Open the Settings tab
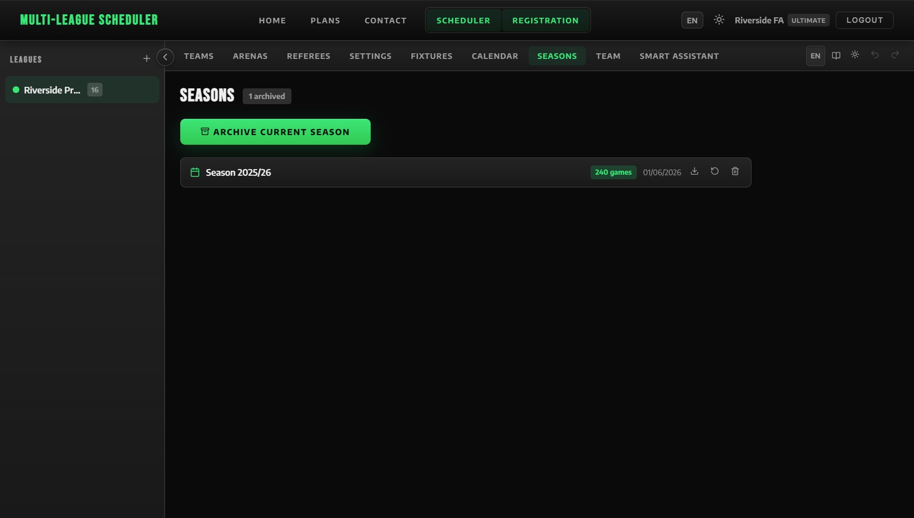This screenshot has height=518, width=914. click(371, 56)
